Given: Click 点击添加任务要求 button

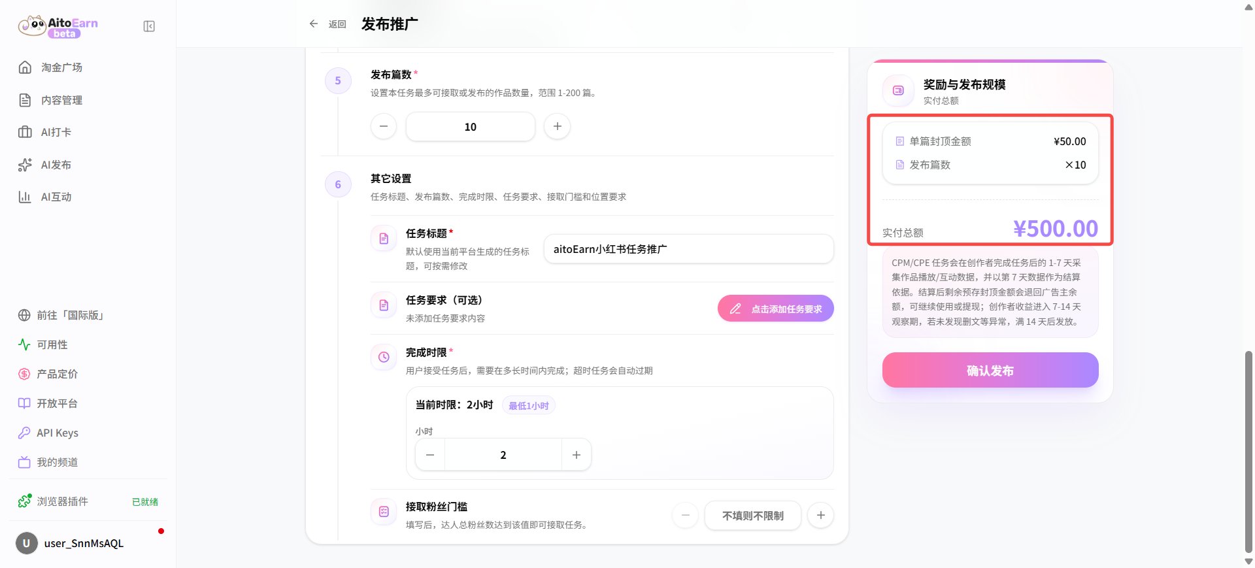Looking at the screenshot, I should click(x=776, y=309).
